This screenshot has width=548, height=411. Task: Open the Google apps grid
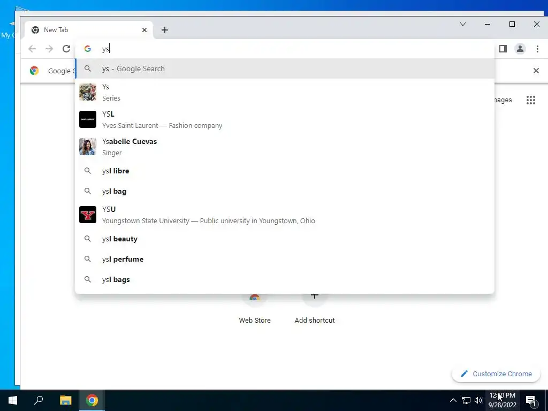[x=531, y=100]
